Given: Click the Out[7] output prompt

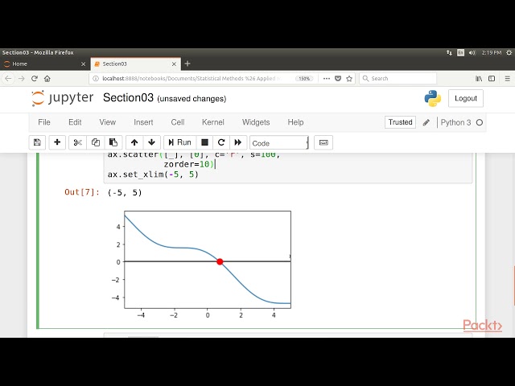Looking at the screenshot, I should 82,192.
